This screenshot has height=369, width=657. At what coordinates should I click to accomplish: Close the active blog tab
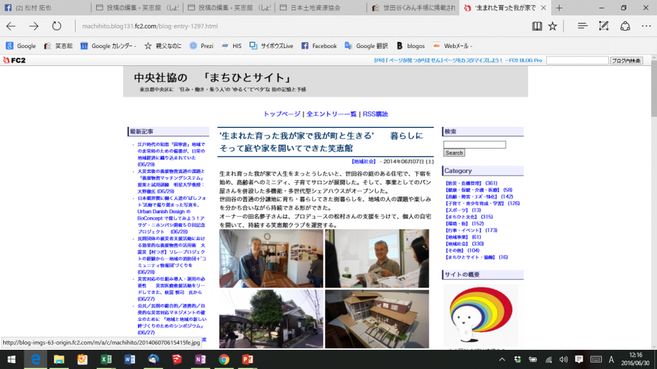(x=543, y=8)
